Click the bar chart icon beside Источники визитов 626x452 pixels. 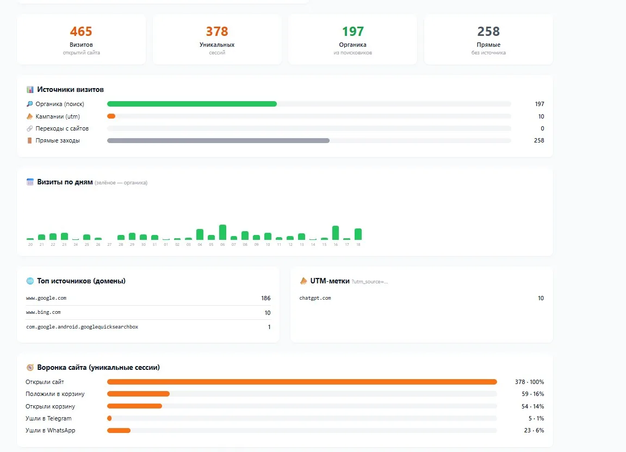[30, 89]
